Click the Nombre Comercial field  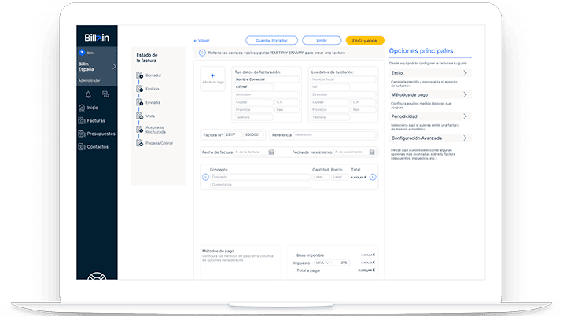click(x=267, y=79)
